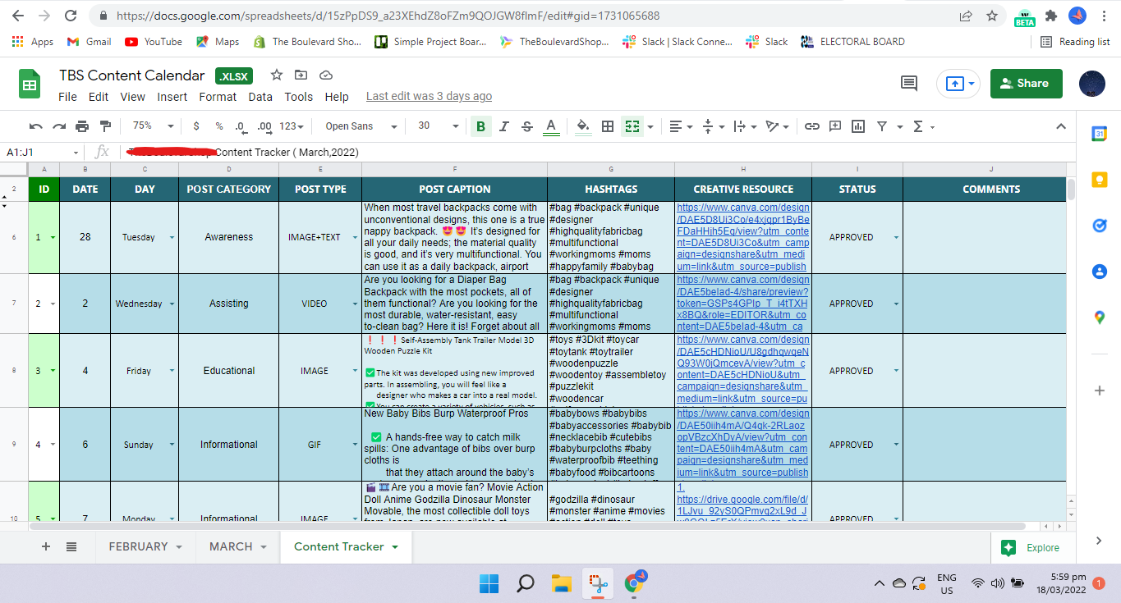Toggle bold formatting
Screen dimensions: 1121x603
click(480, 126)
